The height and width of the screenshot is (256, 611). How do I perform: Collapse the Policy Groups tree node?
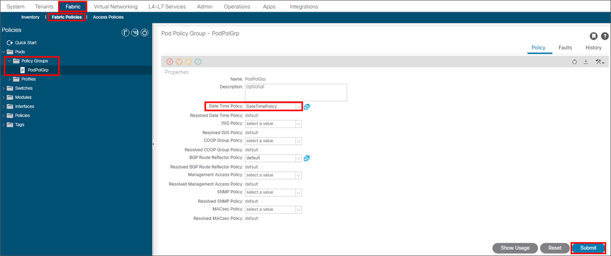(10, 60)
